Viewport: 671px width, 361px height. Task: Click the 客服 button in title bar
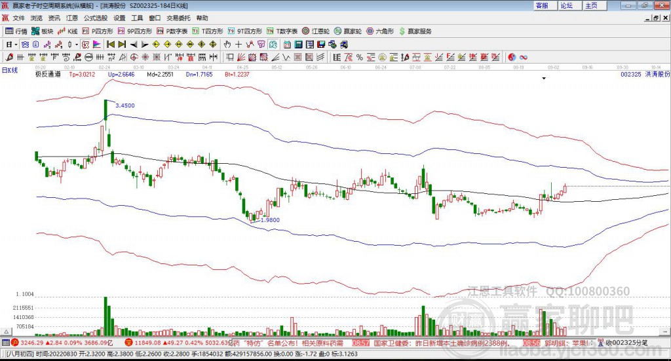545,5
